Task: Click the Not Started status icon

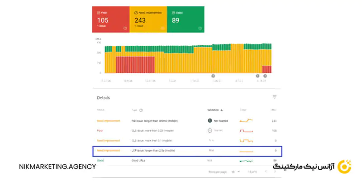Action: (210, 120)
